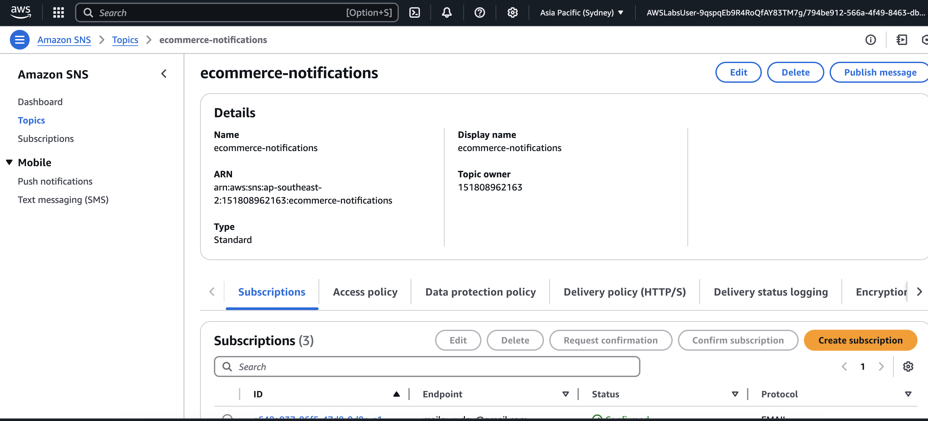Open the notifications bell
This screenshot has height=421, width=928.
point(447,12)
